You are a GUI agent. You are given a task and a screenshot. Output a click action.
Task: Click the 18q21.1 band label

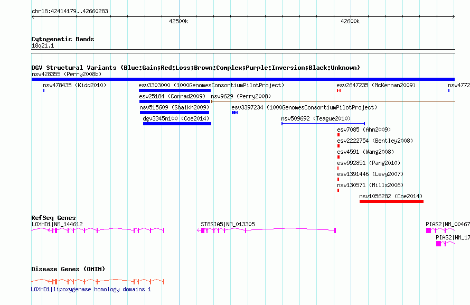(43, 45)
